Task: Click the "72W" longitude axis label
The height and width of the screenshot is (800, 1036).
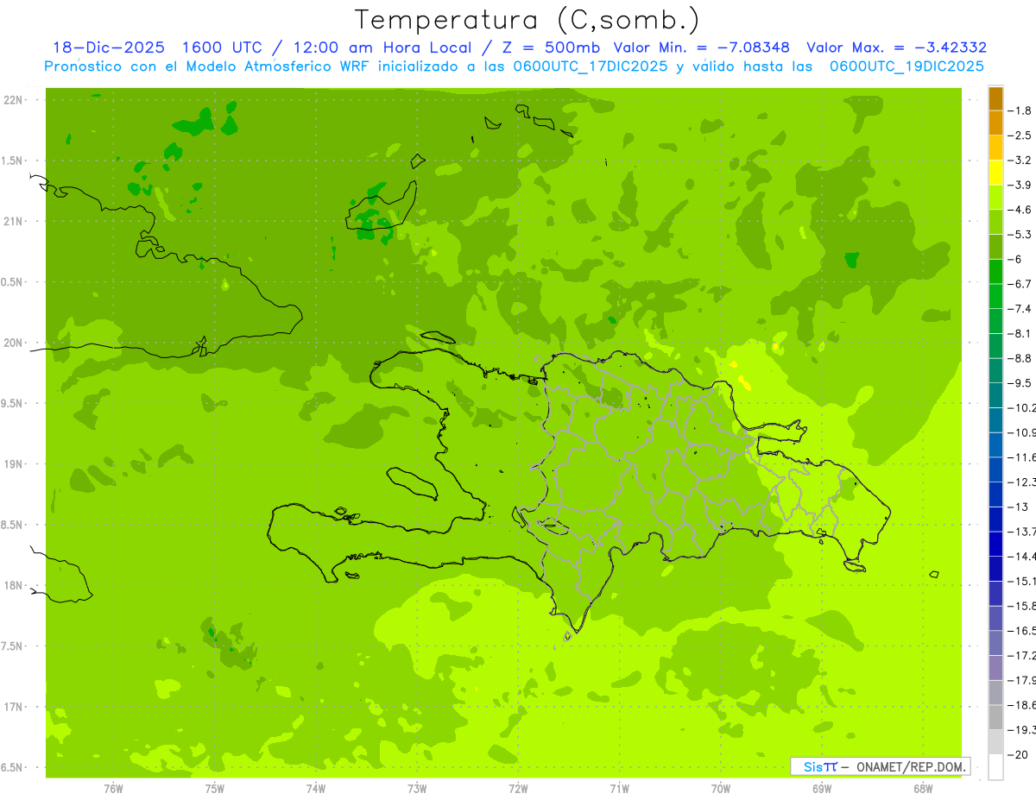Action: coord(518,788)
